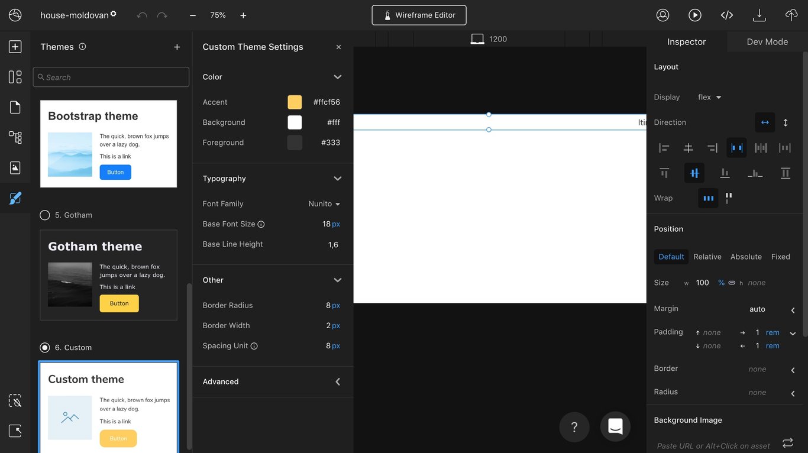Switch to the Dev Mode tab
Image resolution: width=808 pixels, height=453 pixels.
(767, 41)
